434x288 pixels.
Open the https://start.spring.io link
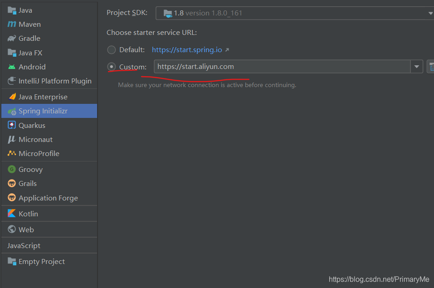click(x=187, y=50)
